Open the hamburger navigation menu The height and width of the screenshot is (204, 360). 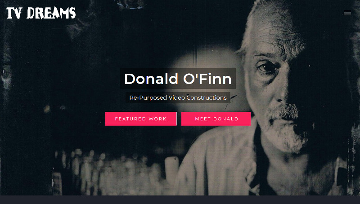coord(347,13)
